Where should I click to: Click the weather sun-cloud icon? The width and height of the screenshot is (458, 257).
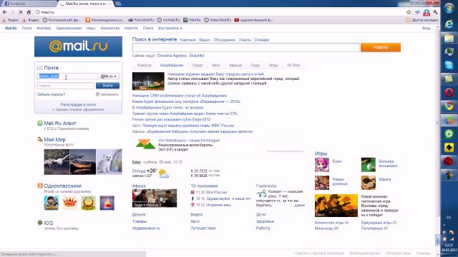click(x=163, y=174)
